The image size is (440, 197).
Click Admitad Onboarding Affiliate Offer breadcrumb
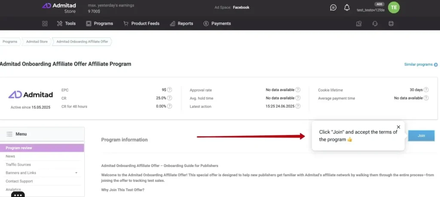click(x=82, y=42)
